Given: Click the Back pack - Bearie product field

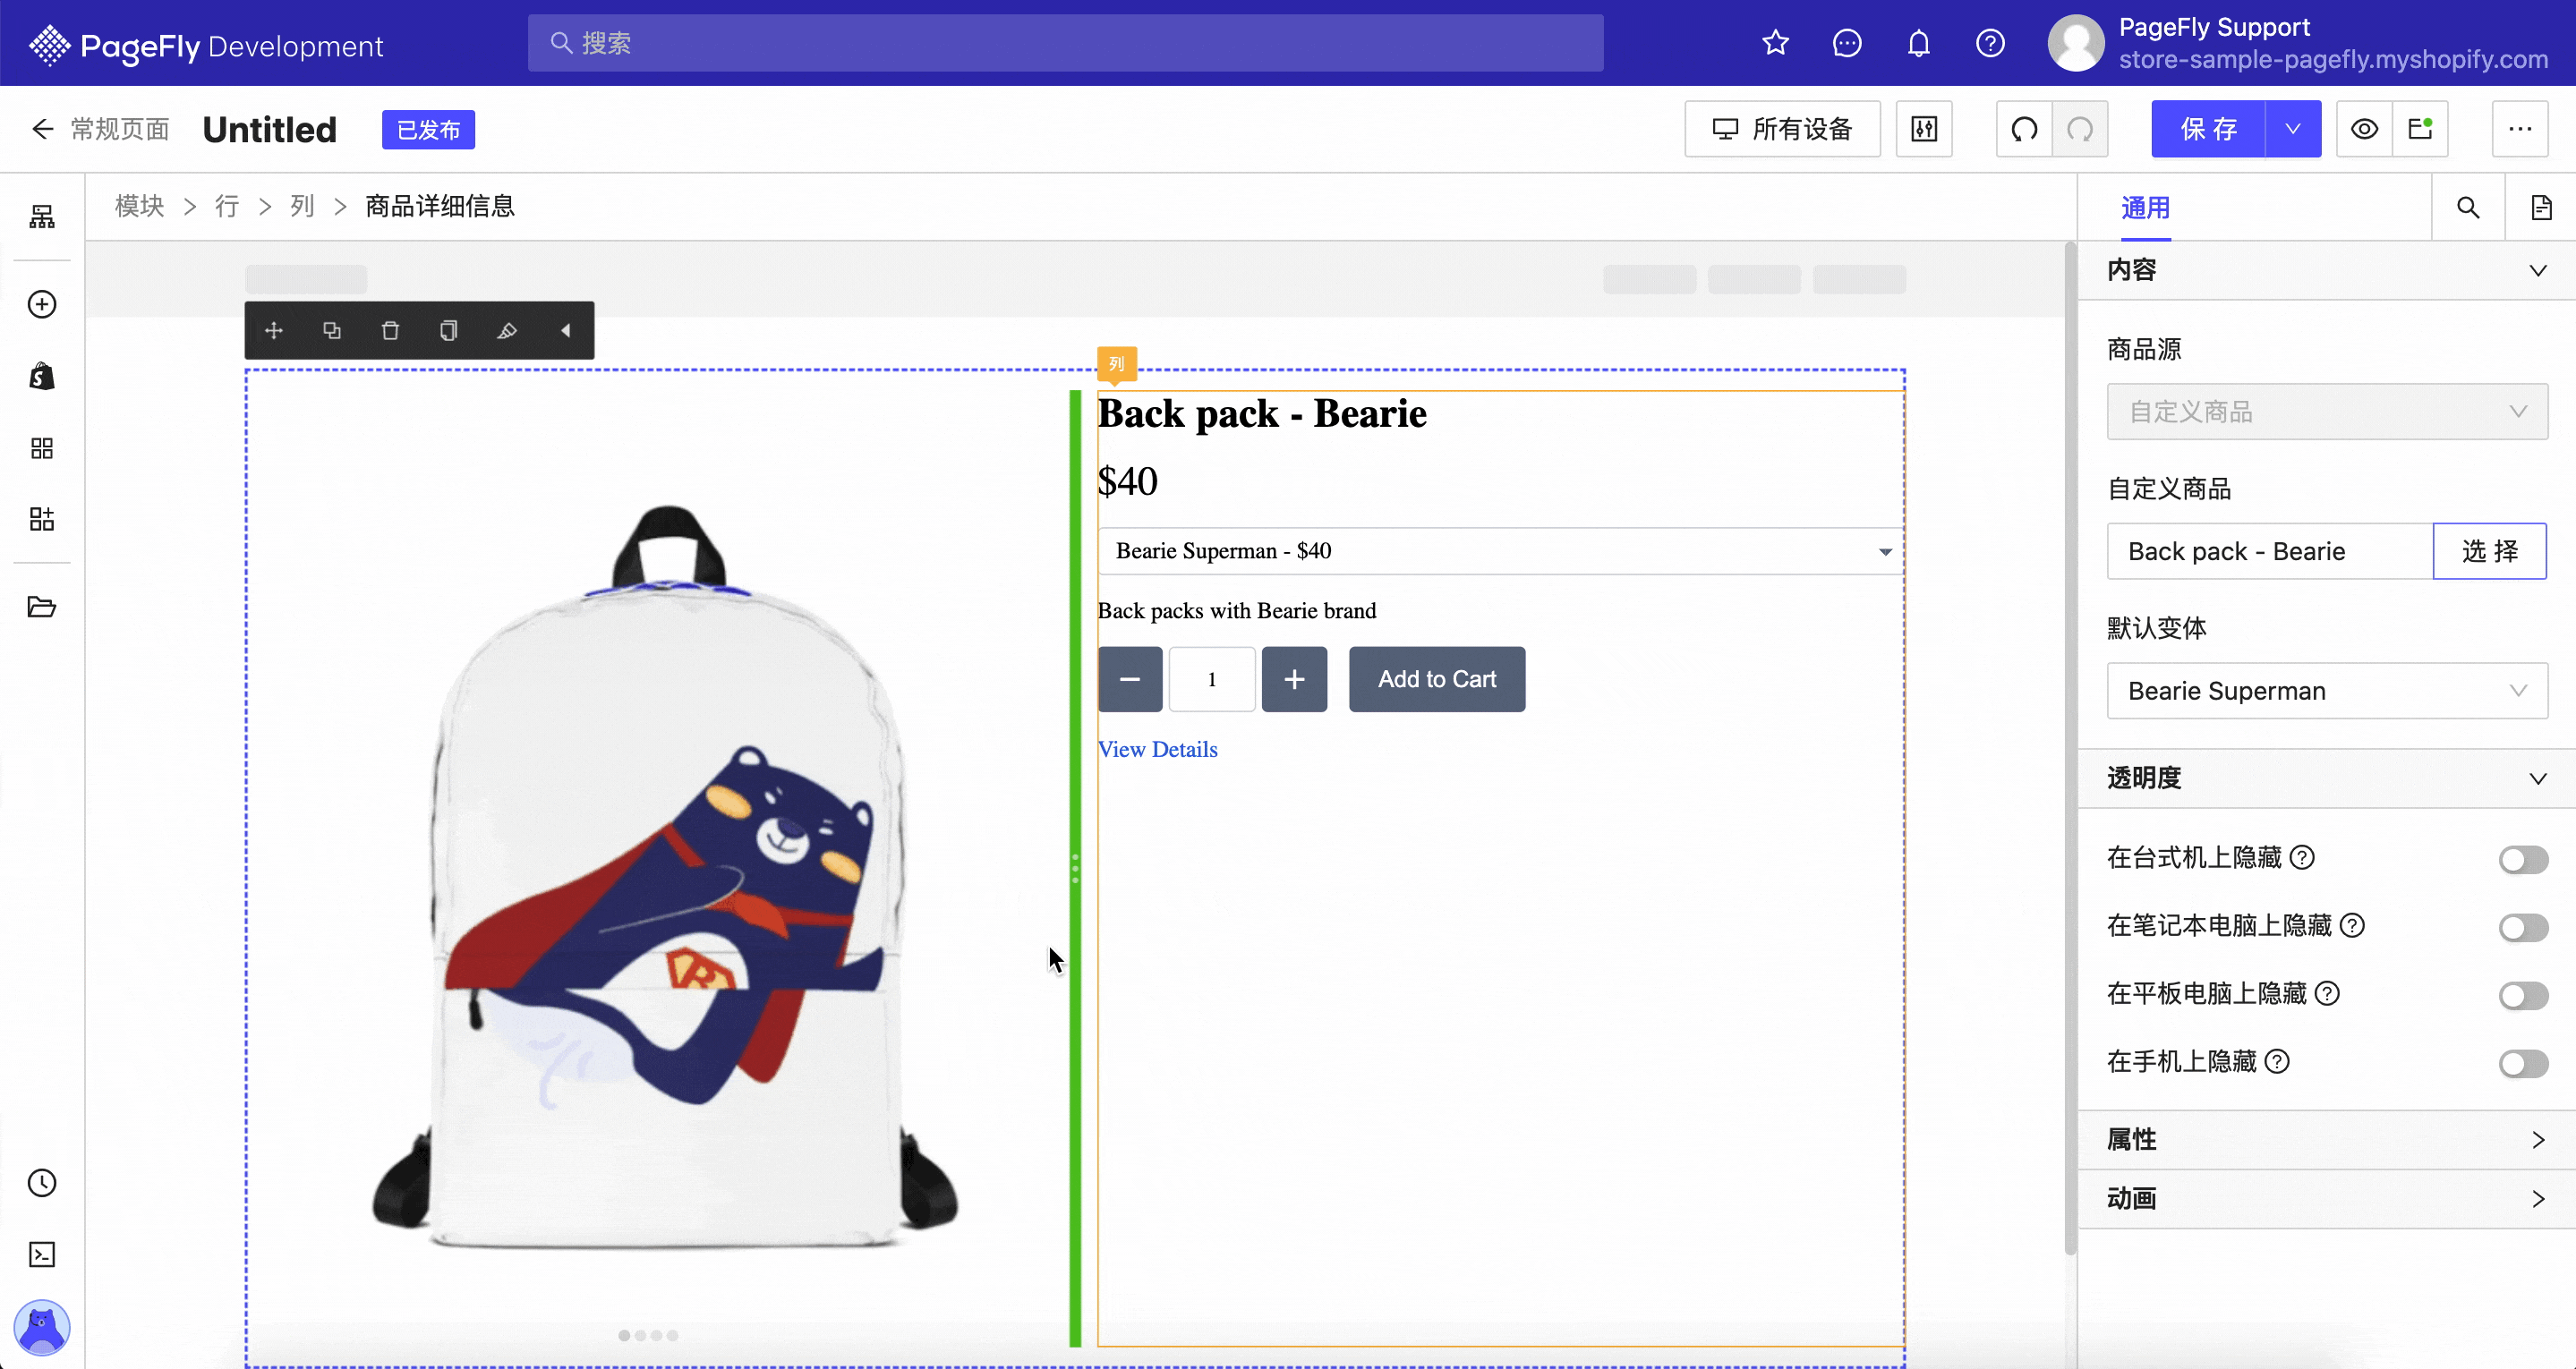Looking at the screenshot, I should pyautogui.click(x=2270, y=551).
